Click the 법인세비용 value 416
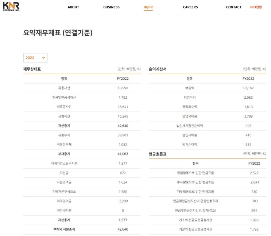The width and height of the screenshot is (271, 236). tap(248, 135)
